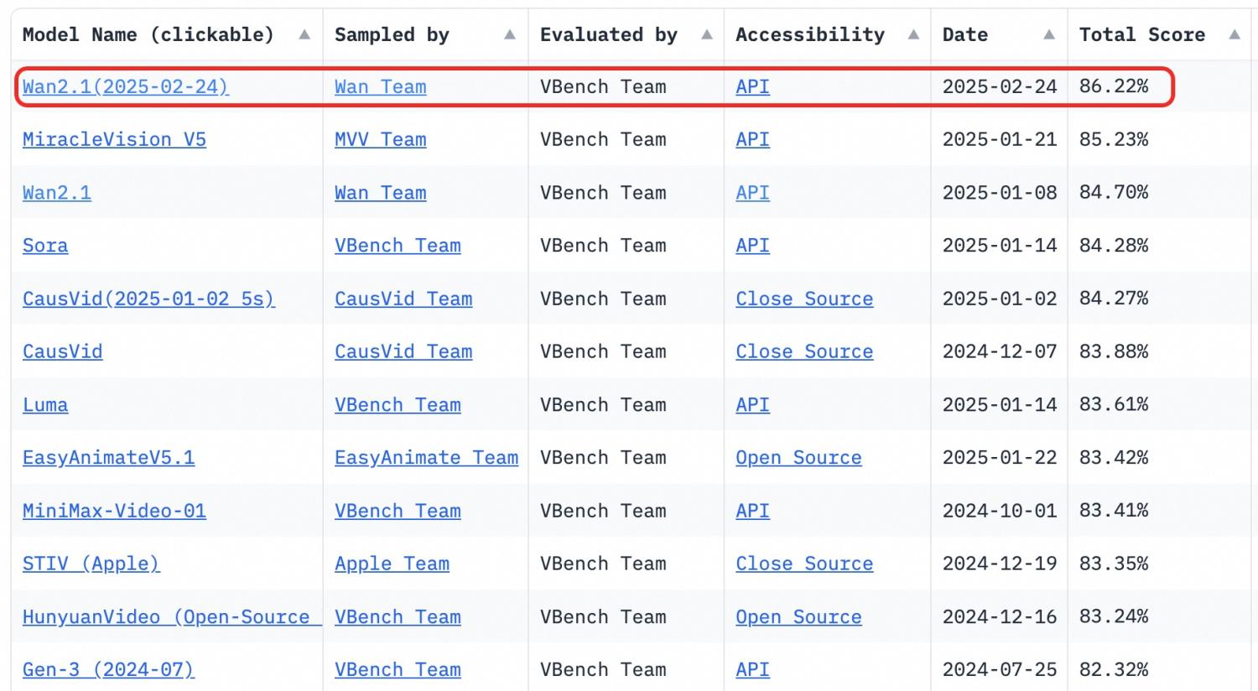Click the Evaluated by sort triangle
The height and width of the screenshot is (691, 1258).
706,35
